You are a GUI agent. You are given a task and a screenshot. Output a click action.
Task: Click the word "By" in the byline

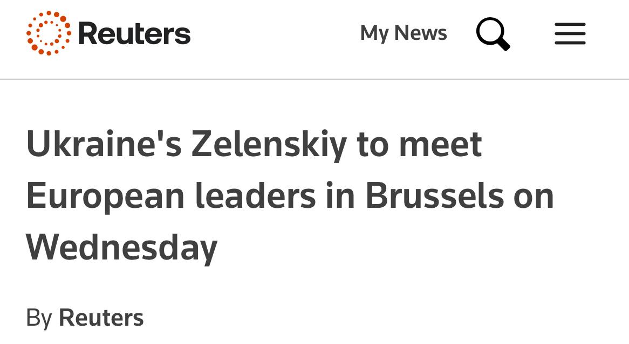click(38, 317)
